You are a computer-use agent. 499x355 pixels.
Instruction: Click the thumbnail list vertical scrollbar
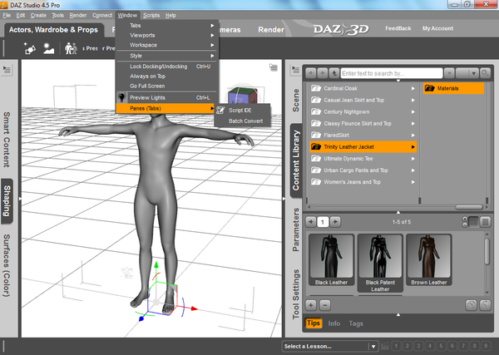pos(487,251)
